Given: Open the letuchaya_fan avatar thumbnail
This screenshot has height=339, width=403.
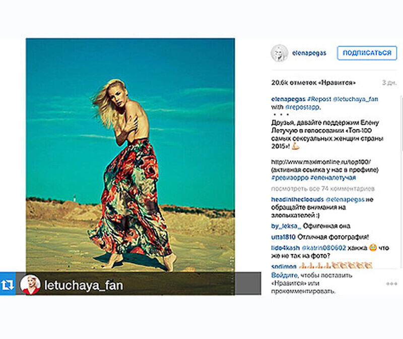Looking at the screenshot, I should [x=30, y=284].
